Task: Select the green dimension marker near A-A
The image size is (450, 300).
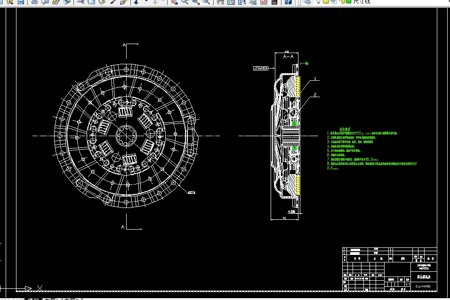Action: (x=304, y=63)
